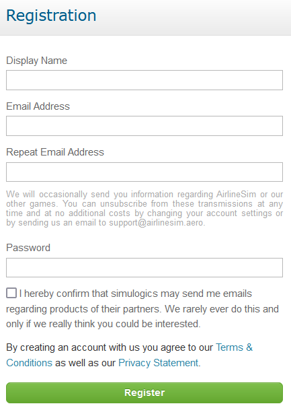
Task: Click the support@airlinesim.aero address text
Action: [x=156, y=223]
